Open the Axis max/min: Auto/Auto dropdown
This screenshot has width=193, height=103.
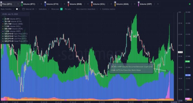(87, 9)
